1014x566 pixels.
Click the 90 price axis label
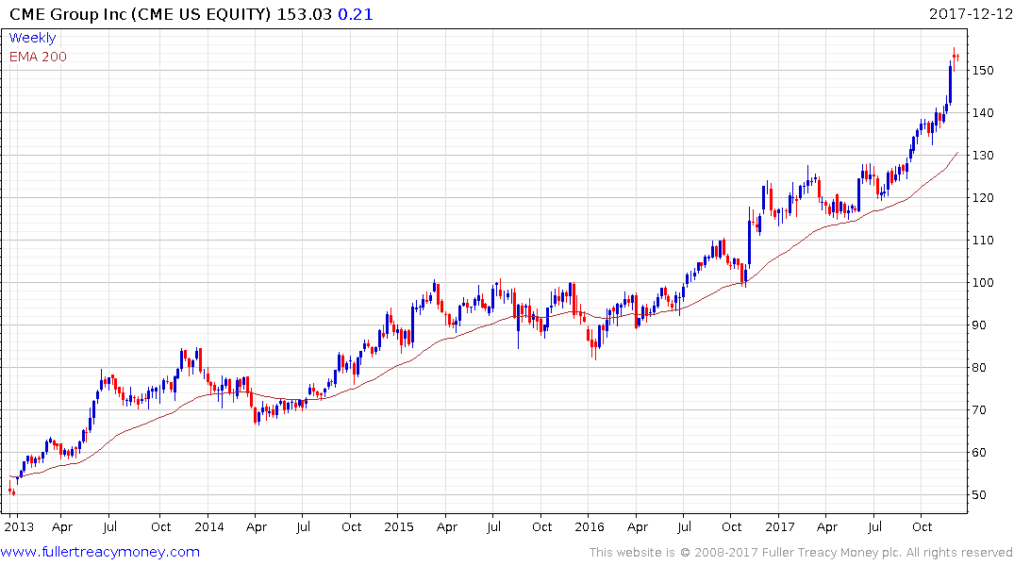click(979, 325)
